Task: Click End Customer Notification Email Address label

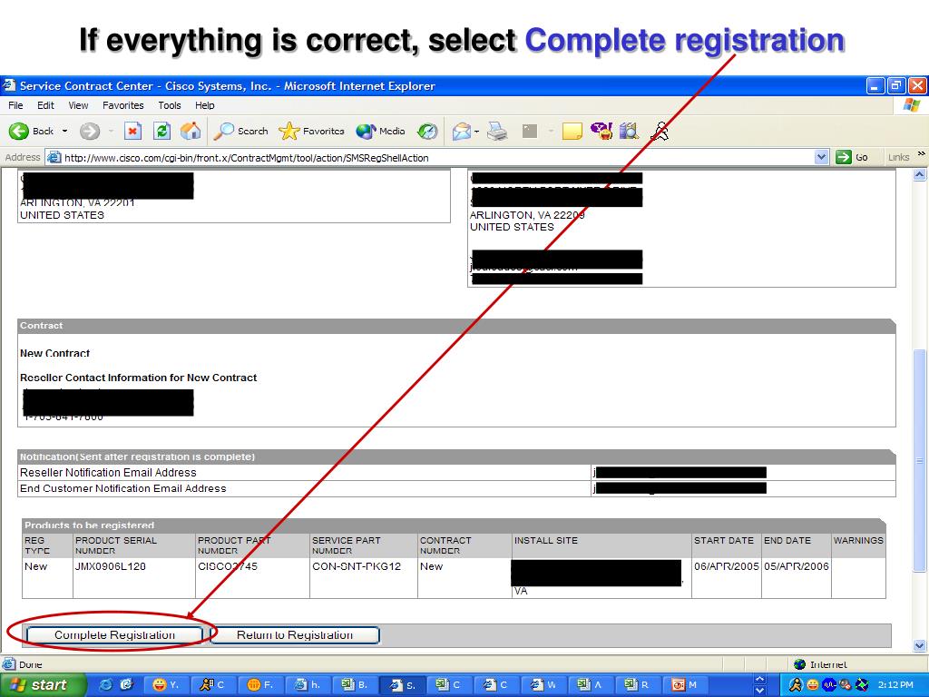Action: (123, 488)
